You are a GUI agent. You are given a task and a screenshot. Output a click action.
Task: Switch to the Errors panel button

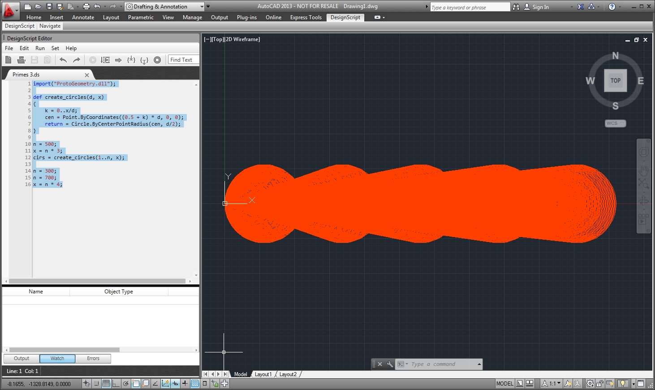(93, 358)
